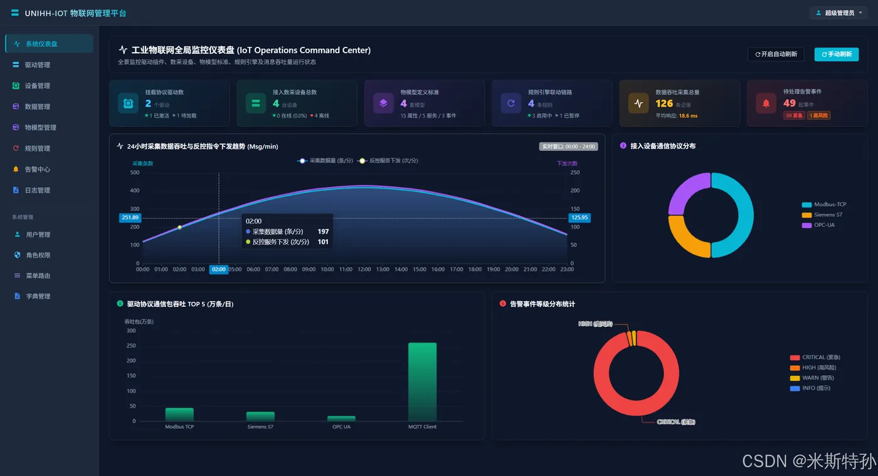Go to 设备管理 page

pyautogui.click(x=49, y=86)
